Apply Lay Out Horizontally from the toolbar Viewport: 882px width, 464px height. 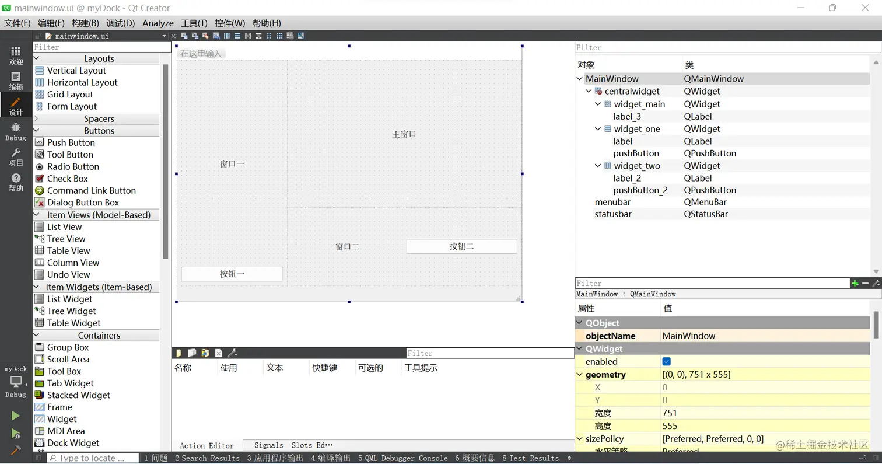[227, 36]
